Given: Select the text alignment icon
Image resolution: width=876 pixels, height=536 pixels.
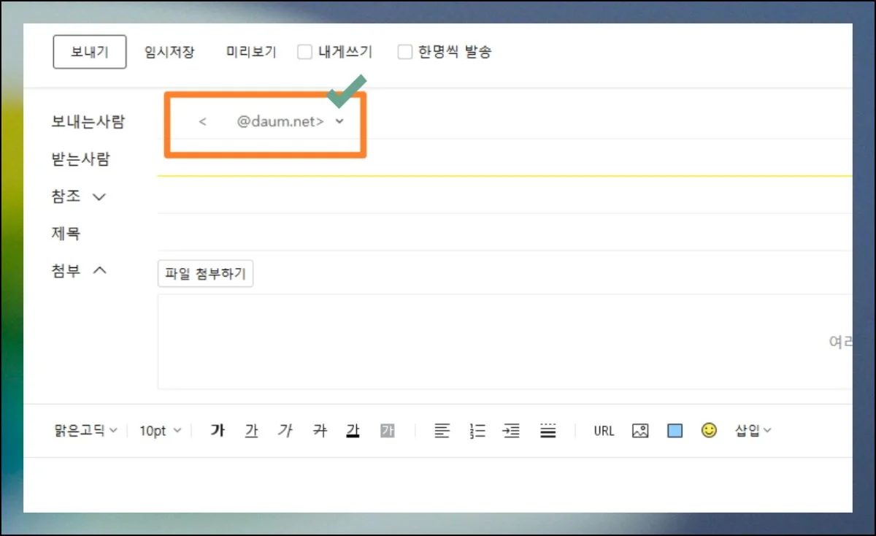Looking at the screenshot, I should [x=442, y=430].
